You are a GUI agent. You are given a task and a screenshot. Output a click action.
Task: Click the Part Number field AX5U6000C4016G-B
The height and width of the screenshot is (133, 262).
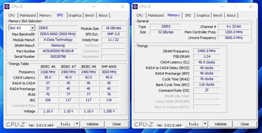coord(58,51)
